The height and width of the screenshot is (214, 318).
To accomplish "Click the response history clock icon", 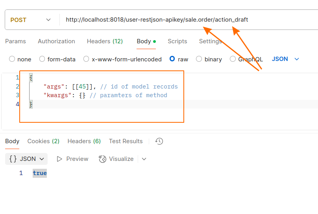I will (159, 141).
